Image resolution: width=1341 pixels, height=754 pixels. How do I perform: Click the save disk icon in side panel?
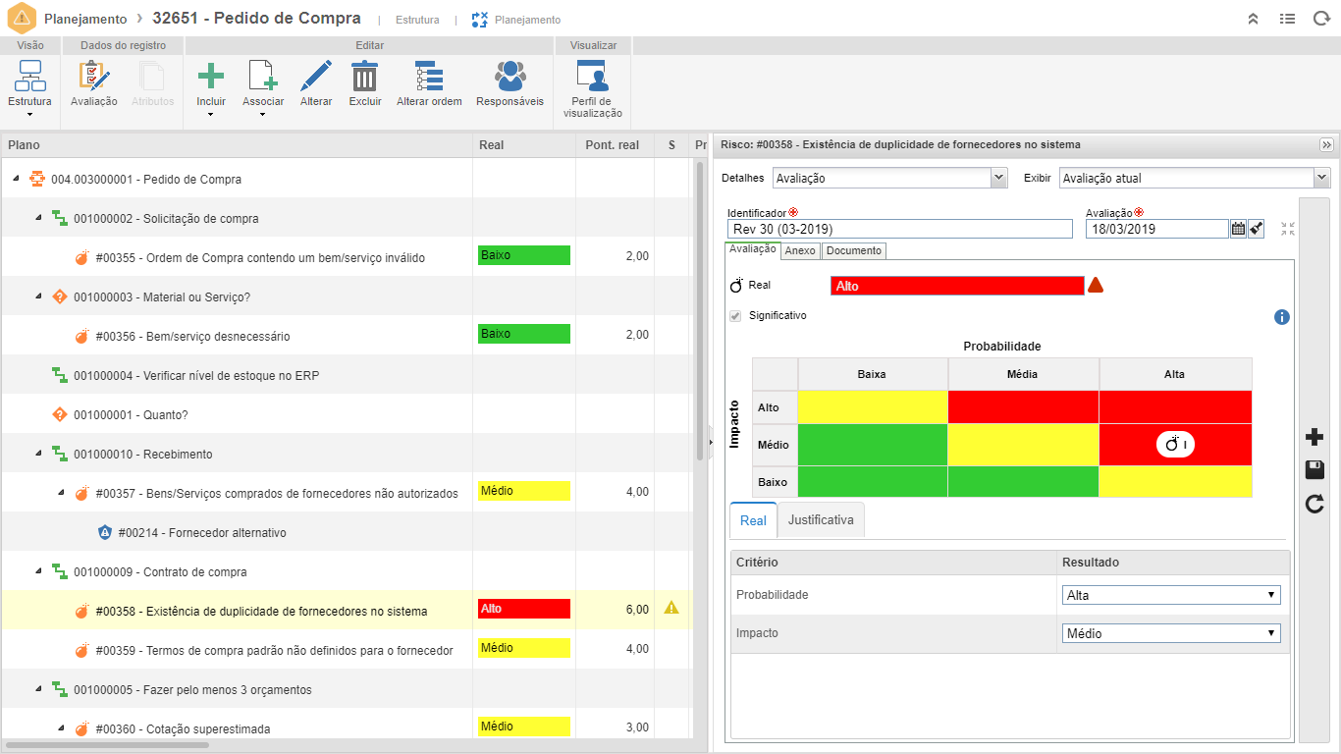point(1314,470)
